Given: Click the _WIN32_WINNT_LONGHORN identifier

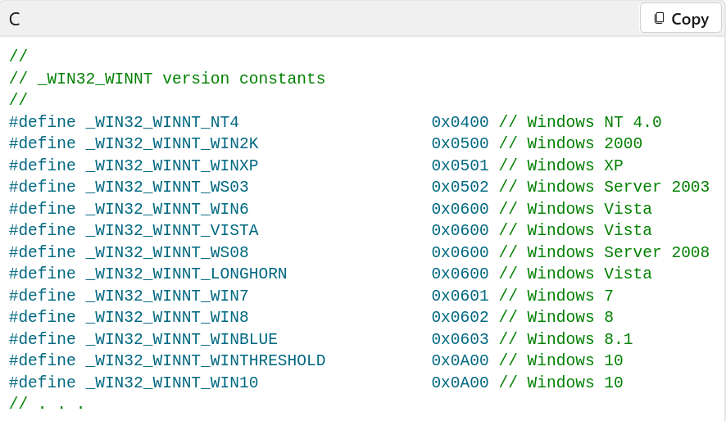Looking at the screenshot, I should tap(186, 274).
